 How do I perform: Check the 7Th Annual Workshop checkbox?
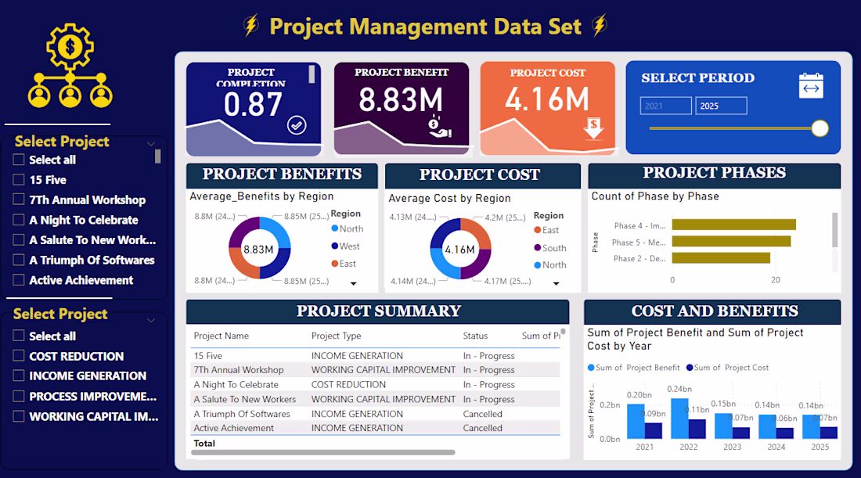pos(19,199)
